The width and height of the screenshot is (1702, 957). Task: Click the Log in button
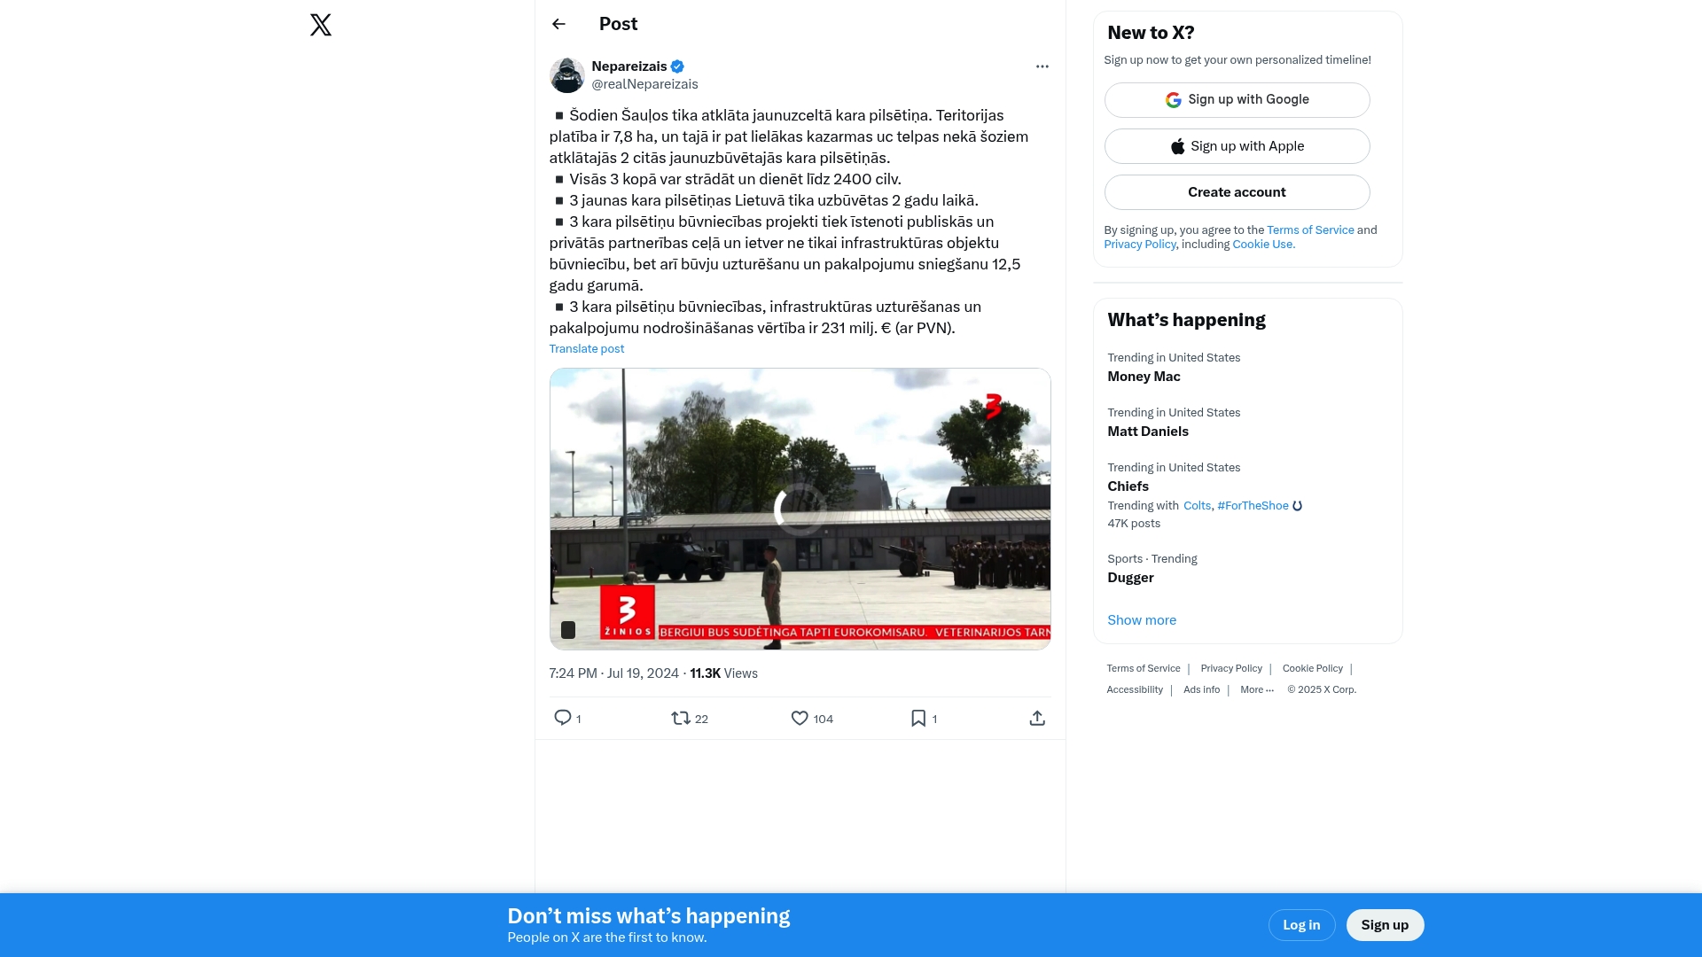1301,925
